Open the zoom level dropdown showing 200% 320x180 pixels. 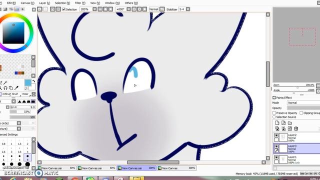point(94,9)
